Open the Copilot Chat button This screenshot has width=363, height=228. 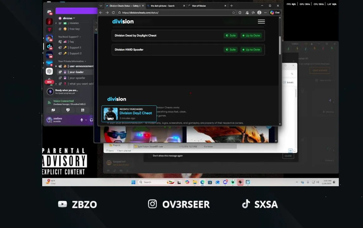[275, 13]
